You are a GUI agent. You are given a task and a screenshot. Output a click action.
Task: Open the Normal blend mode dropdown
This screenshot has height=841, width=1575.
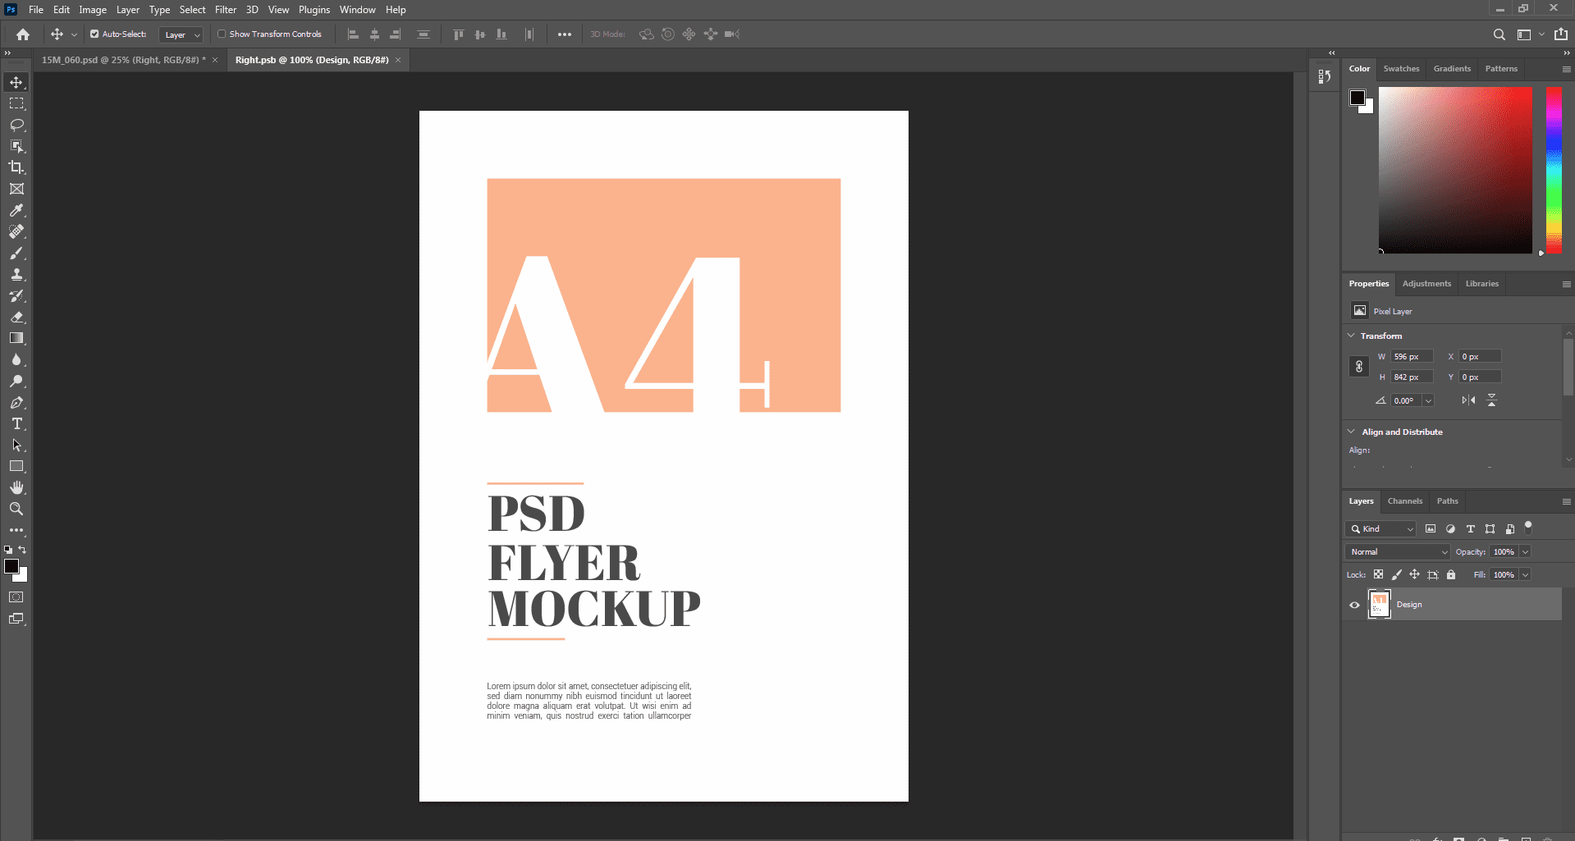[1397, 551]
